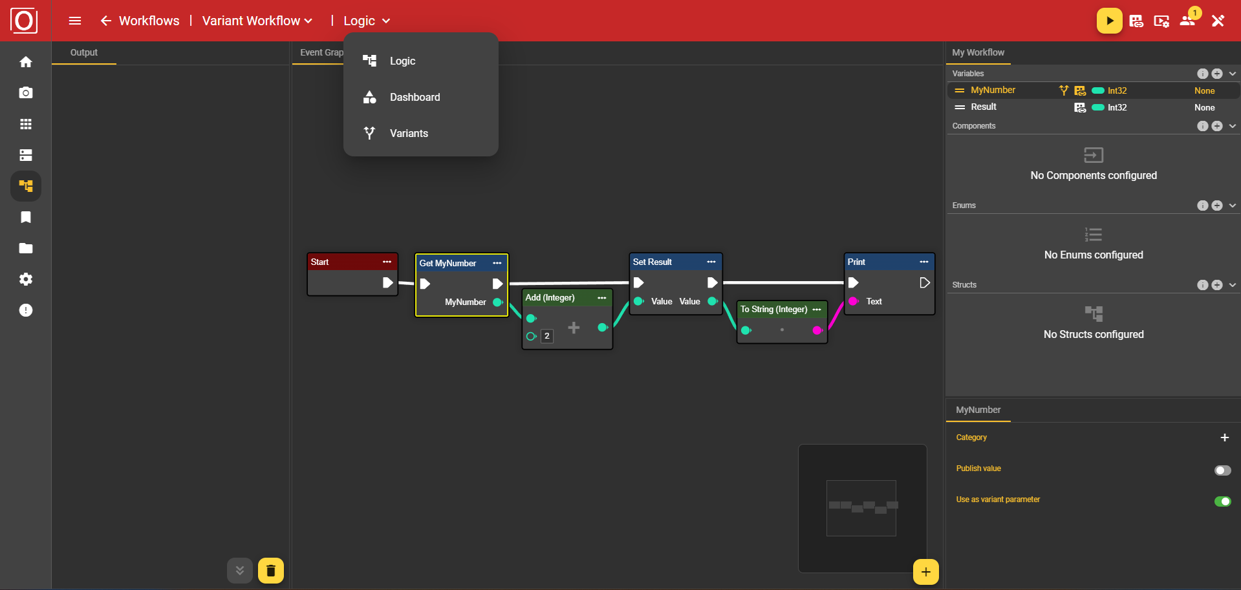Screen dimensions: 1241x590
Task: Click the back arrow to return to Workflows
Action: (105, 20)
